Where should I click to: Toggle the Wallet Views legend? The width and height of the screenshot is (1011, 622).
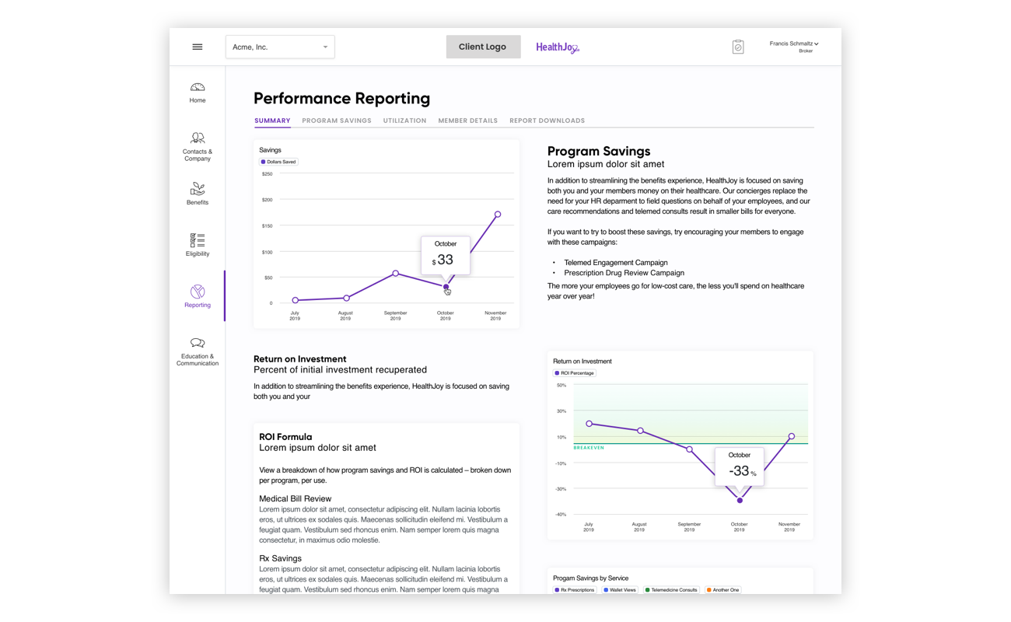(x=620, y=590)
